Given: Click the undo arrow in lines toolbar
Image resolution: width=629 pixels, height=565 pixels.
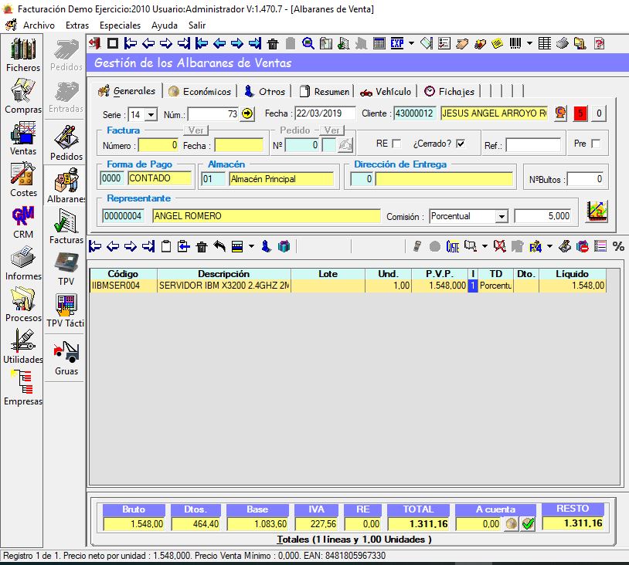Looking at the screenshot, I should click(x=219, y=246).
